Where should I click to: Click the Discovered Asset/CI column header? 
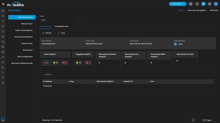click(105, 81)
